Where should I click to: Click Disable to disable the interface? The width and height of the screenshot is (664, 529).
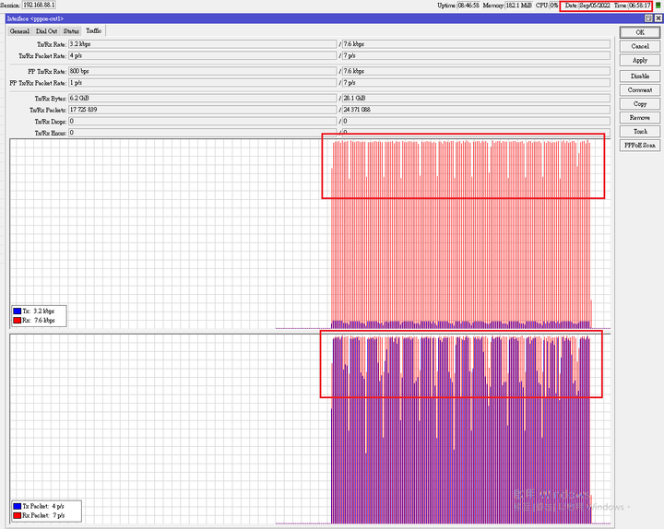coord(640,76)
